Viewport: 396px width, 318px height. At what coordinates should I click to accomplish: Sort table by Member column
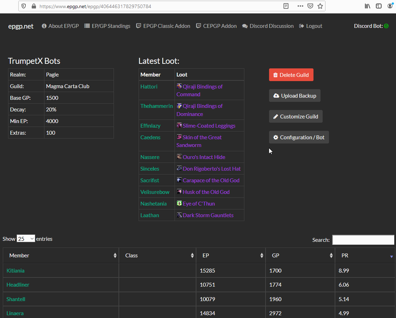pos(61,256)
